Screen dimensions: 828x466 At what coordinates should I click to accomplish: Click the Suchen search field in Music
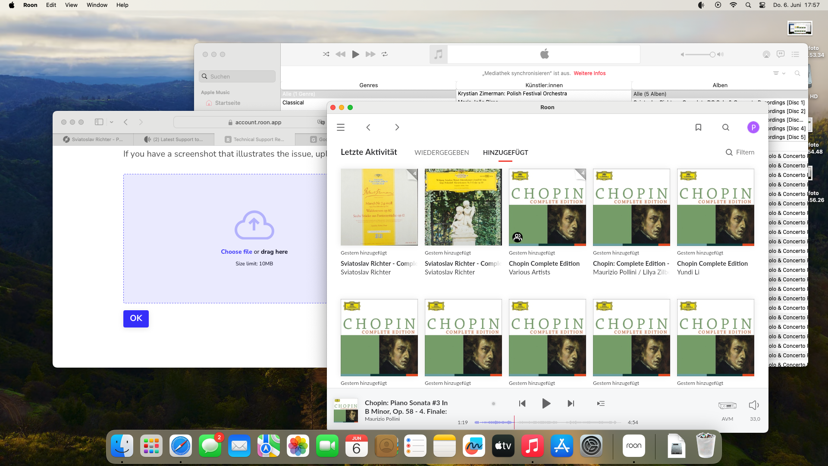[x=237, y=76]
